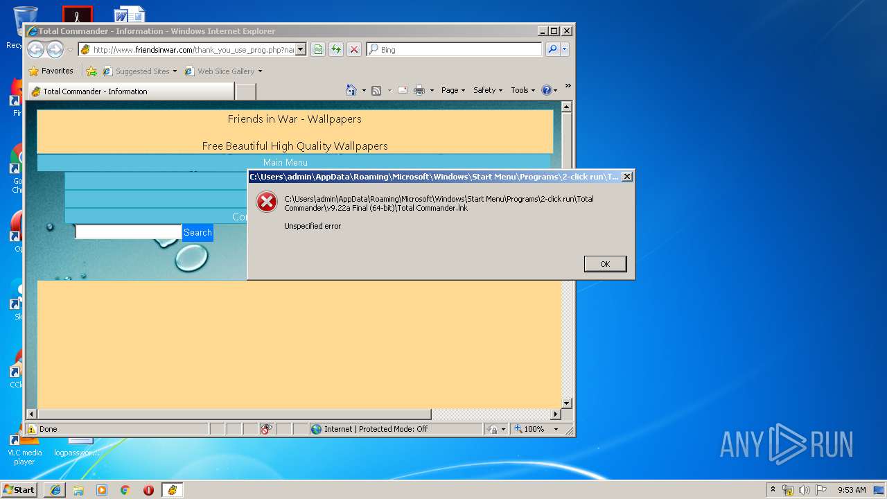The image size is (887, 499).
Task: Expand command bar overflow chevron
Action: pos(568,86)
